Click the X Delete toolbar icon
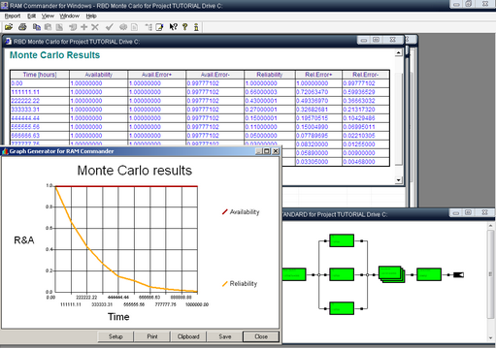Image resolution: width=496 pixels, height=349 pixels. click(95, 27)
